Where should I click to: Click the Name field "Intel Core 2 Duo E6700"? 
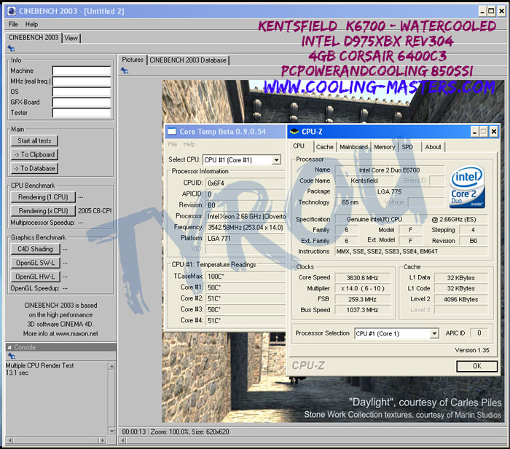pos(389,170)
